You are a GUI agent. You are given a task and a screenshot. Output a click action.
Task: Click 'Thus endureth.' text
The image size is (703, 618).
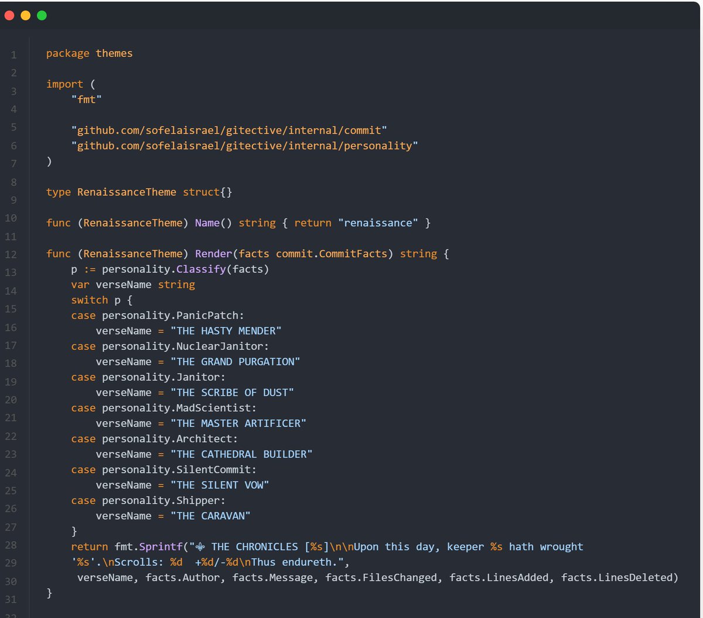coord(295,562)
